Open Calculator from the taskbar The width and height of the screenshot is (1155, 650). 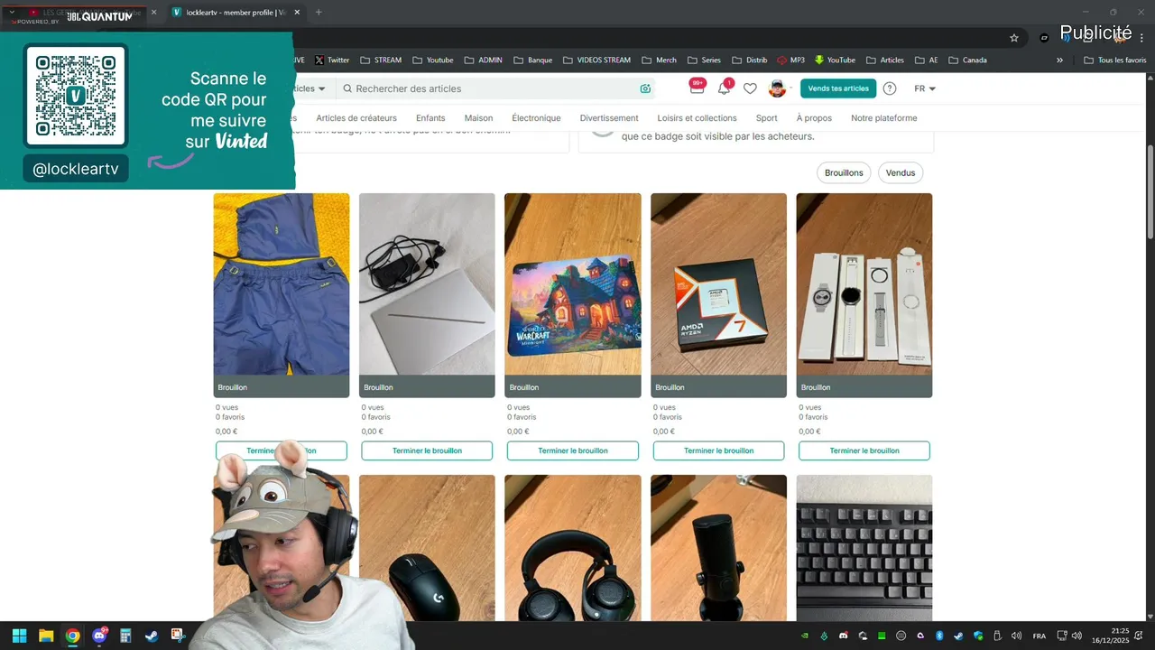(x=125, y=636)
